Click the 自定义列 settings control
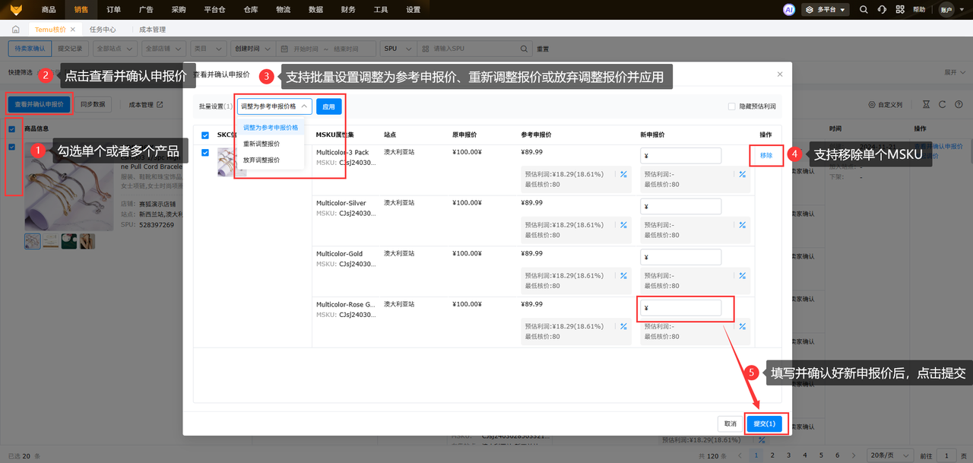973x463 pixels. (x=886, y=104)
